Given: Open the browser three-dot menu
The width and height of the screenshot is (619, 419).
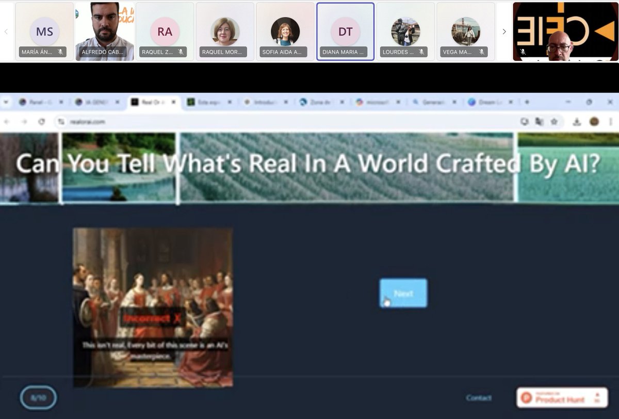Looking at the screenshot, I should 611,122.
